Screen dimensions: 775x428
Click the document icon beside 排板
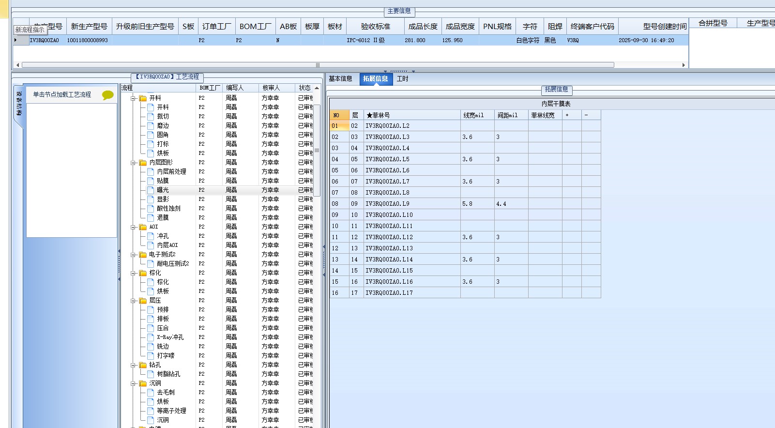pyautogui.click(x=151, y=319)
